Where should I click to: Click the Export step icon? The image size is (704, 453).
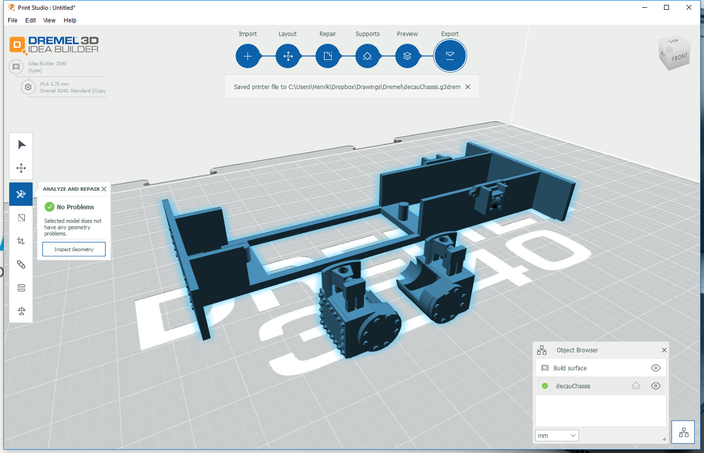coord(450,56)
